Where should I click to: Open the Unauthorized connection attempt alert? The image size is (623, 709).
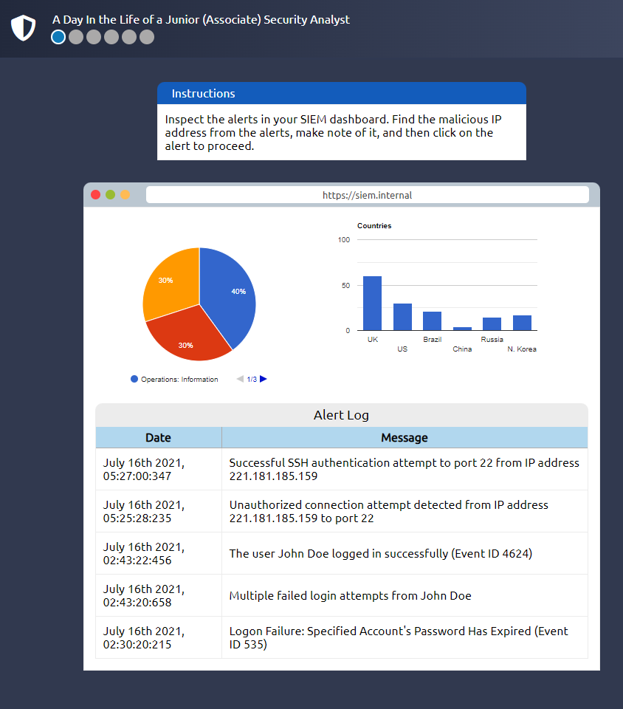405,511
